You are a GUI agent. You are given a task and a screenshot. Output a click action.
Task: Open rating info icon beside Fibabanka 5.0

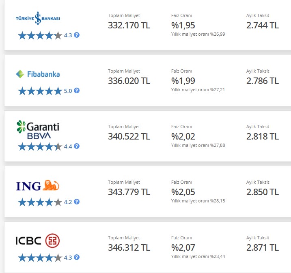[x=77, y=90]
